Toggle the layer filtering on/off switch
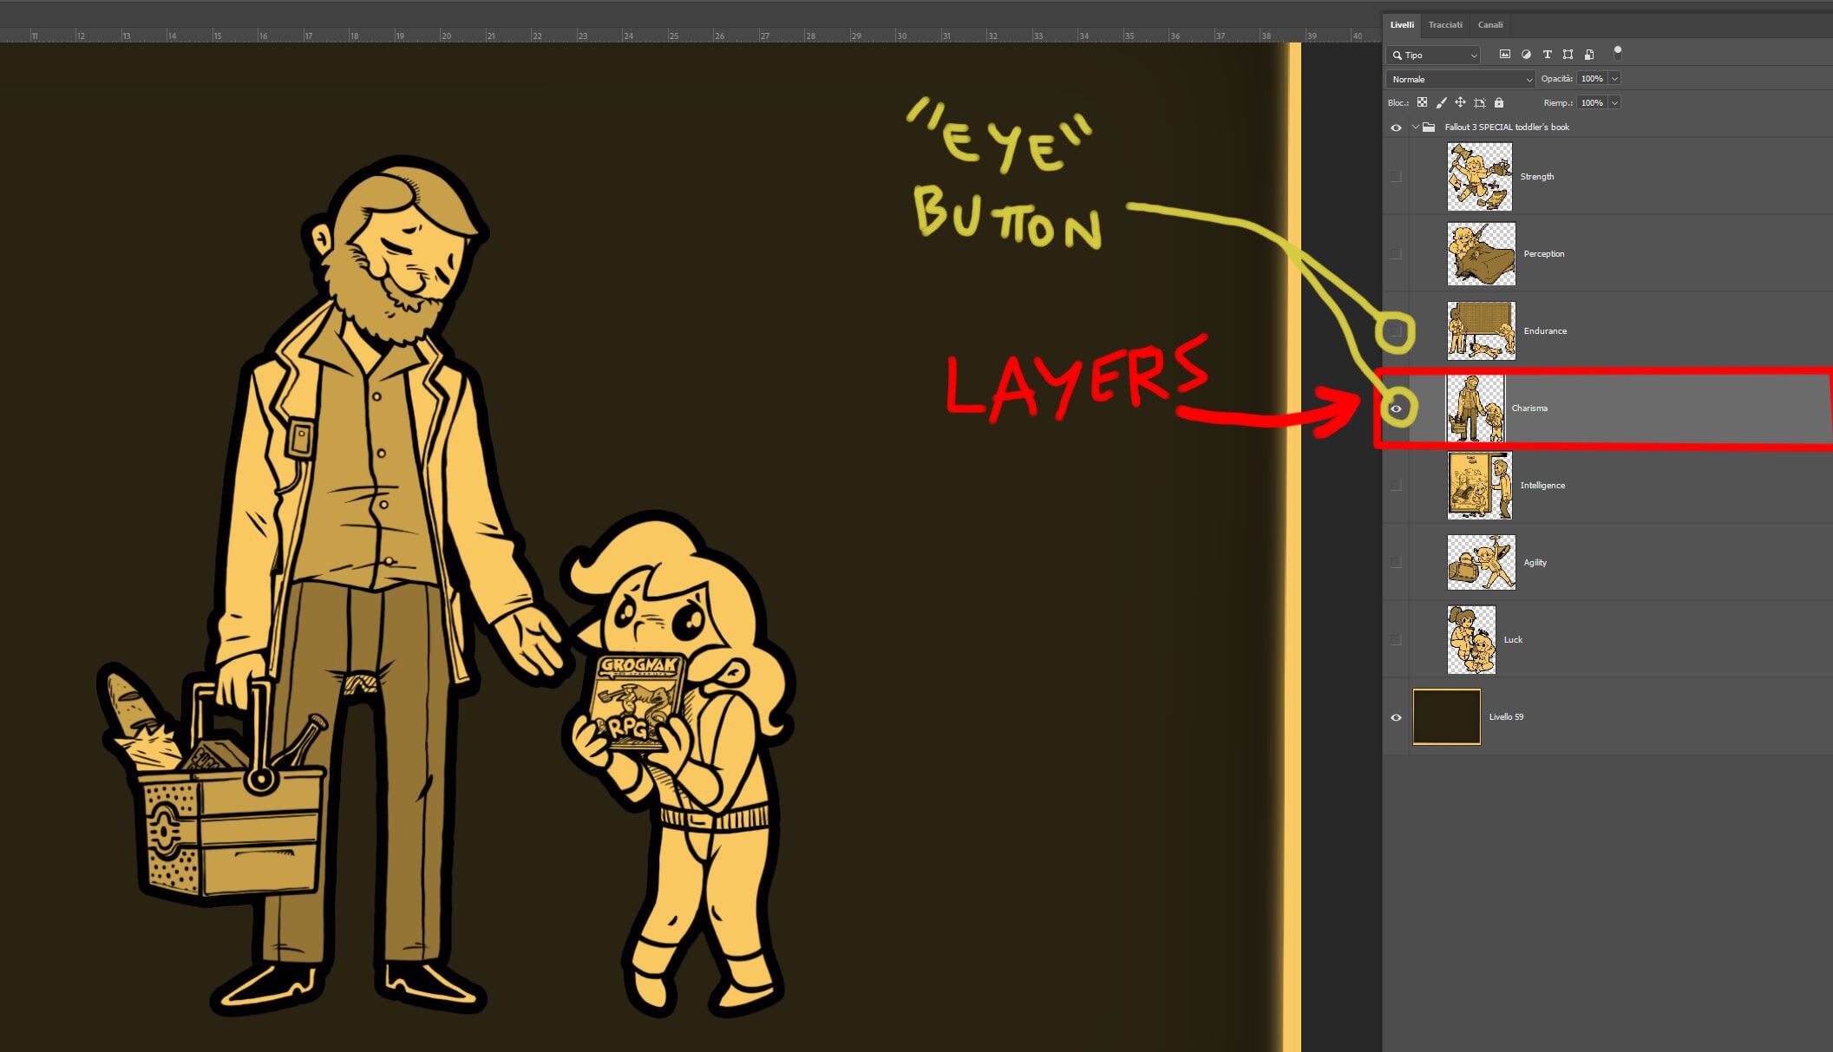This screenshot has width=1833, height=1052. coord(1618,53)
